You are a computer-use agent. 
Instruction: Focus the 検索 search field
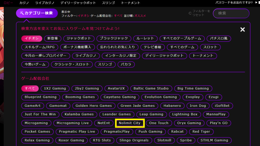(x=231, y=13)
